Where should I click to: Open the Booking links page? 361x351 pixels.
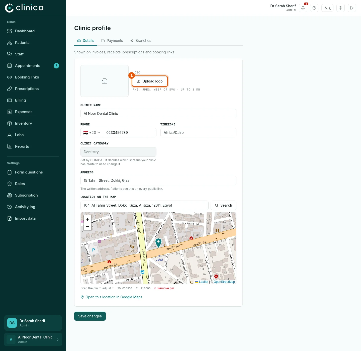[x=33, y=77]
